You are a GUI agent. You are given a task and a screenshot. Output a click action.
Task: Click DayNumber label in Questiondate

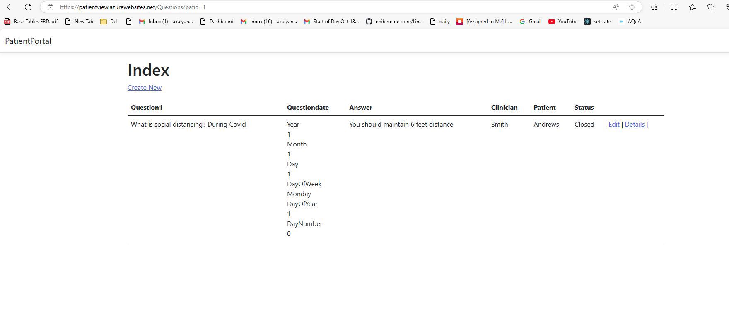[304, 224]
